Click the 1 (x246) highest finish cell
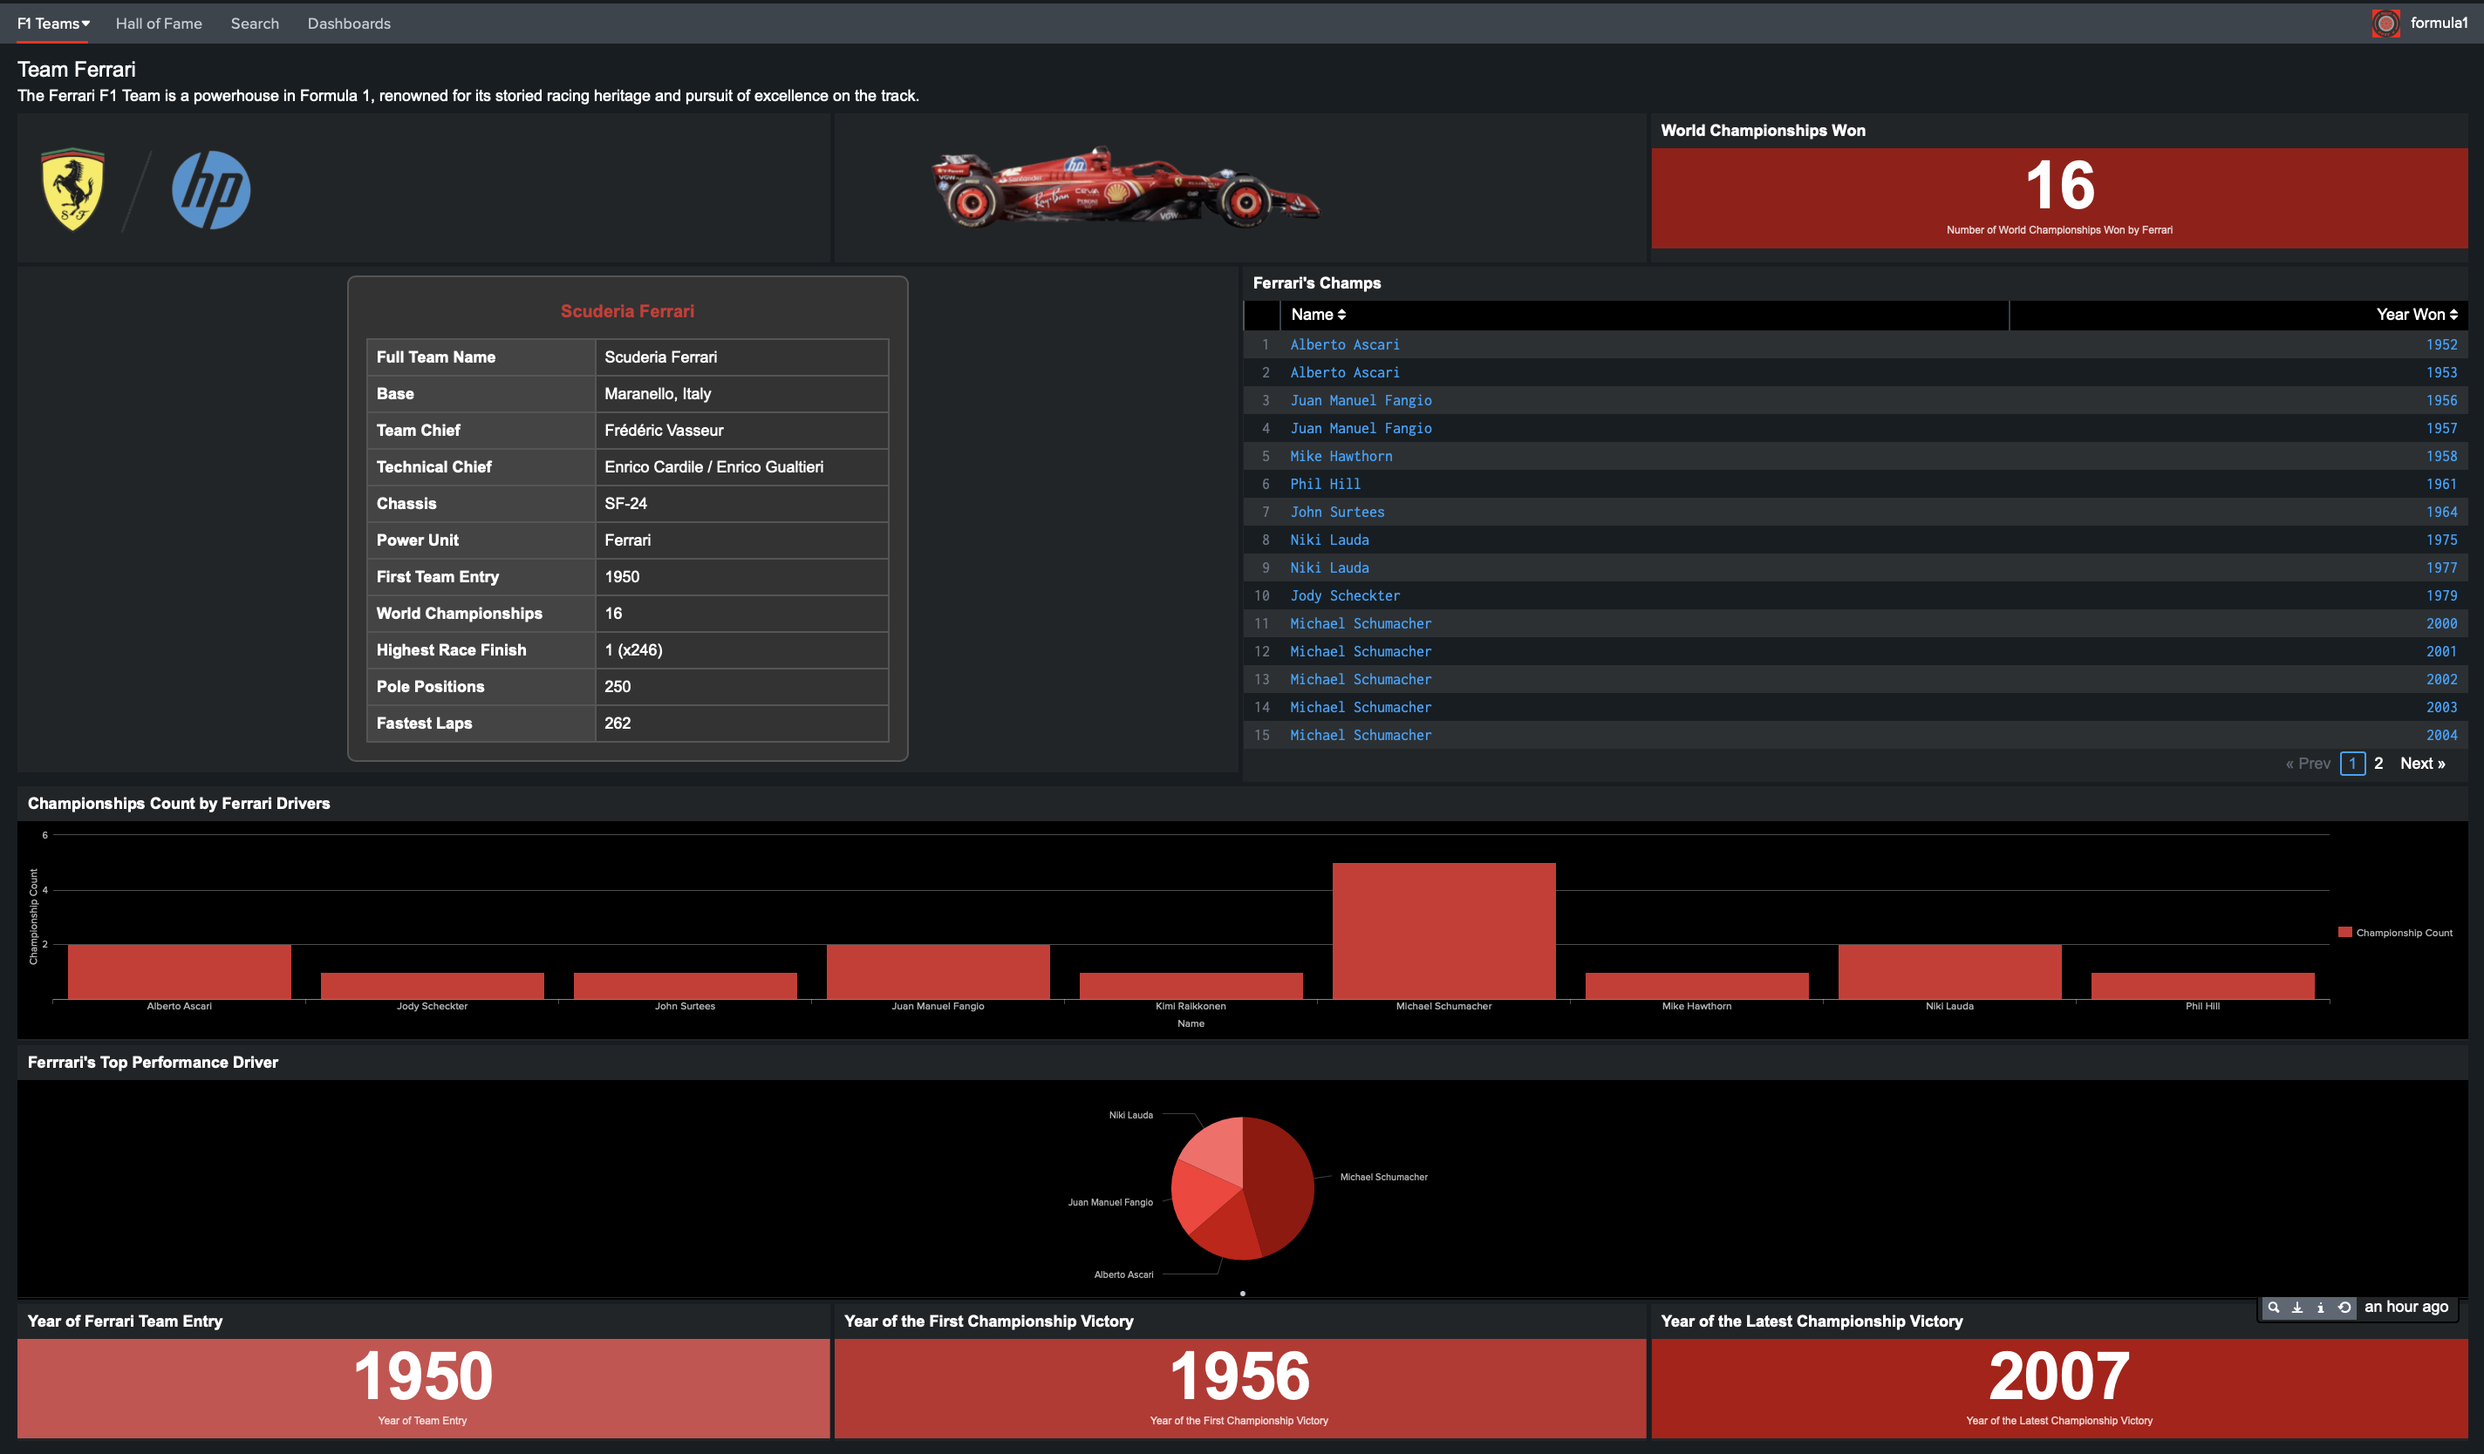The height and width of the screenshot is (1454, 2484). 741,650
